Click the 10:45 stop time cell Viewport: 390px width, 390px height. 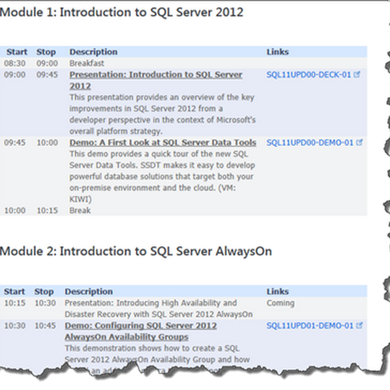[45, 326]
